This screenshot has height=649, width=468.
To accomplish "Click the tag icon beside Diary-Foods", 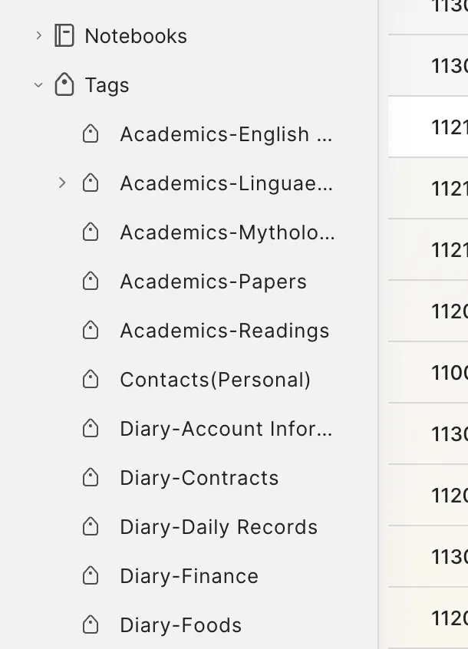I will coord(91,625).
